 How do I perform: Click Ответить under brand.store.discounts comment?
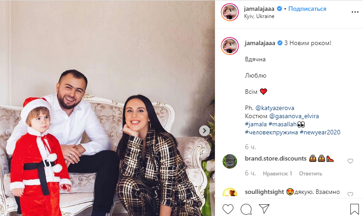[311, 174]
